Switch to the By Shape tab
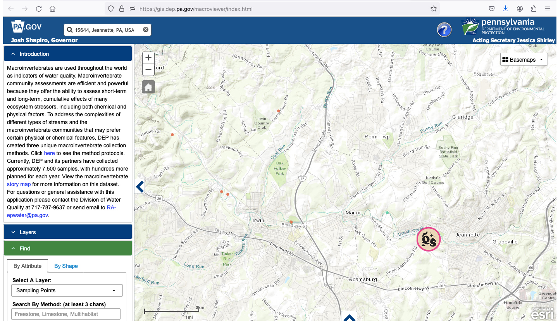Viewport: 558px width, 321px height. point(66,266)
